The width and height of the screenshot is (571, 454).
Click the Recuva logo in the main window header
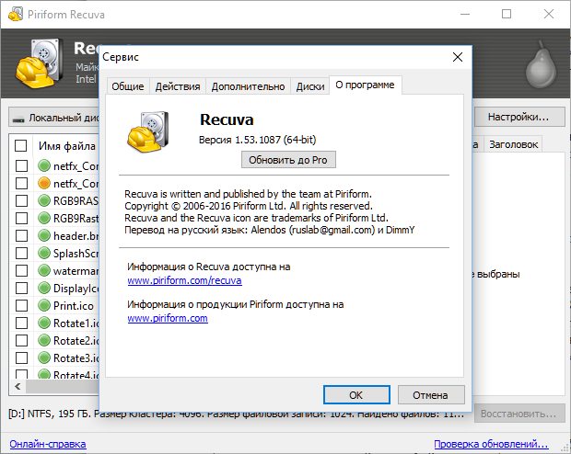38,63
